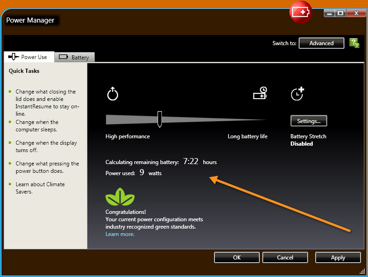Switch to the Battery tab
368x277 pixels.
75,57
